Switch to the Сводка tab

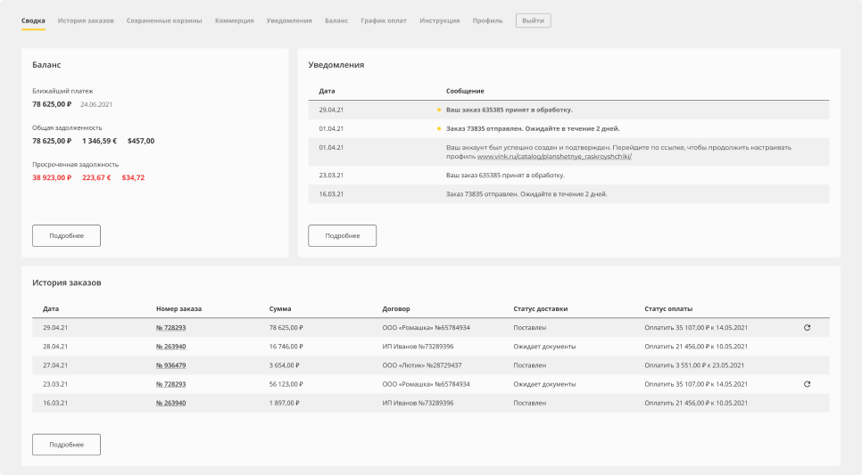tap(33, 20)
